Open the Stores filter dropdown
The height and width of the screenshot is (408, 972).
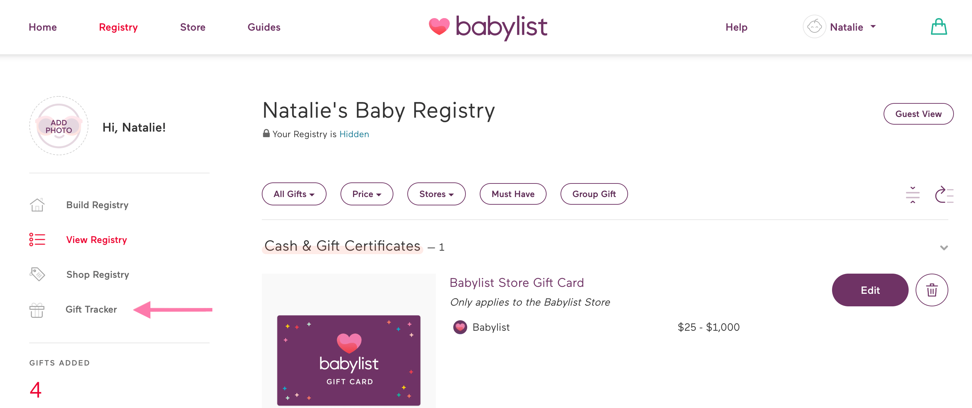click(x=436, y=194)
